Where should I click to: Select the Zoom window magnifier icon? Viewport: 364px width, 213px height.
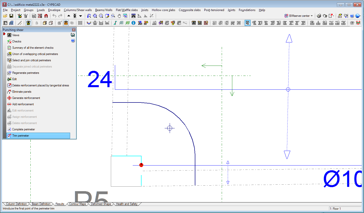pyautogui.click(x=113, y=16)
